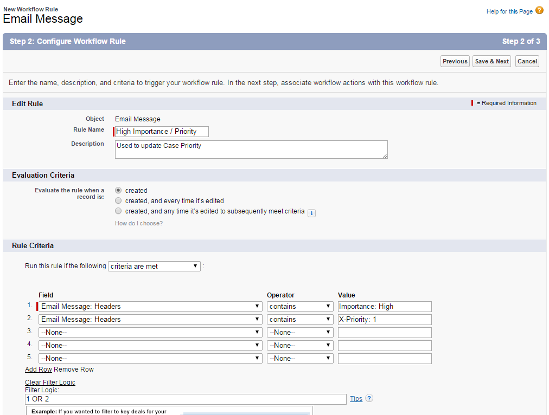Open the Operator dropdown on row 4
This screenshot has height=415, width=549.
[299, 345]
